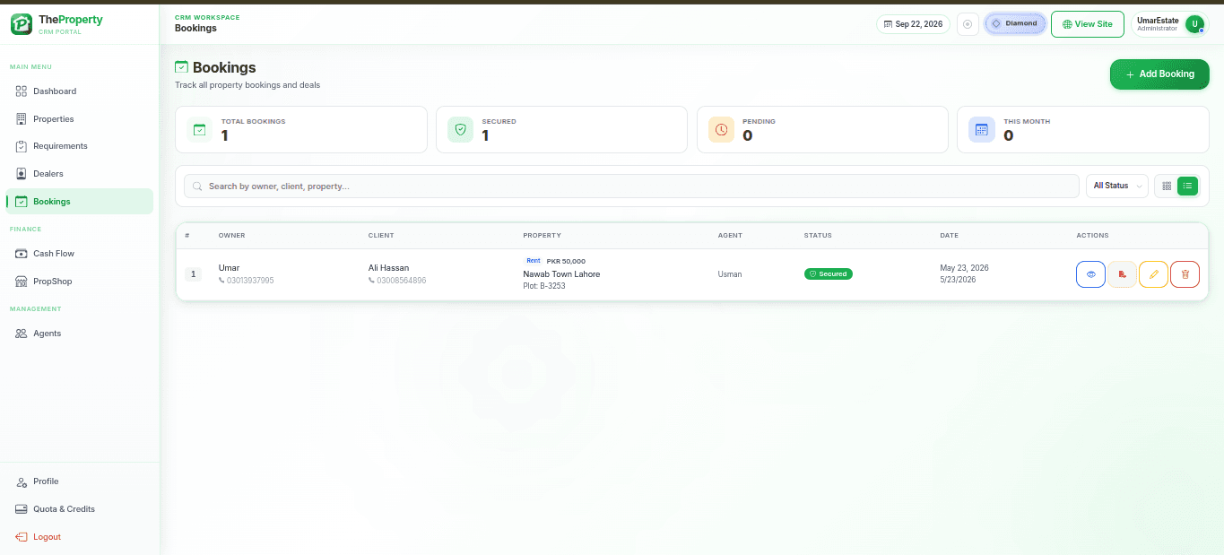This screenshot has height=555, width=1224.
Task: Click the Pending clock icon
Action: [x=721, y=130]
